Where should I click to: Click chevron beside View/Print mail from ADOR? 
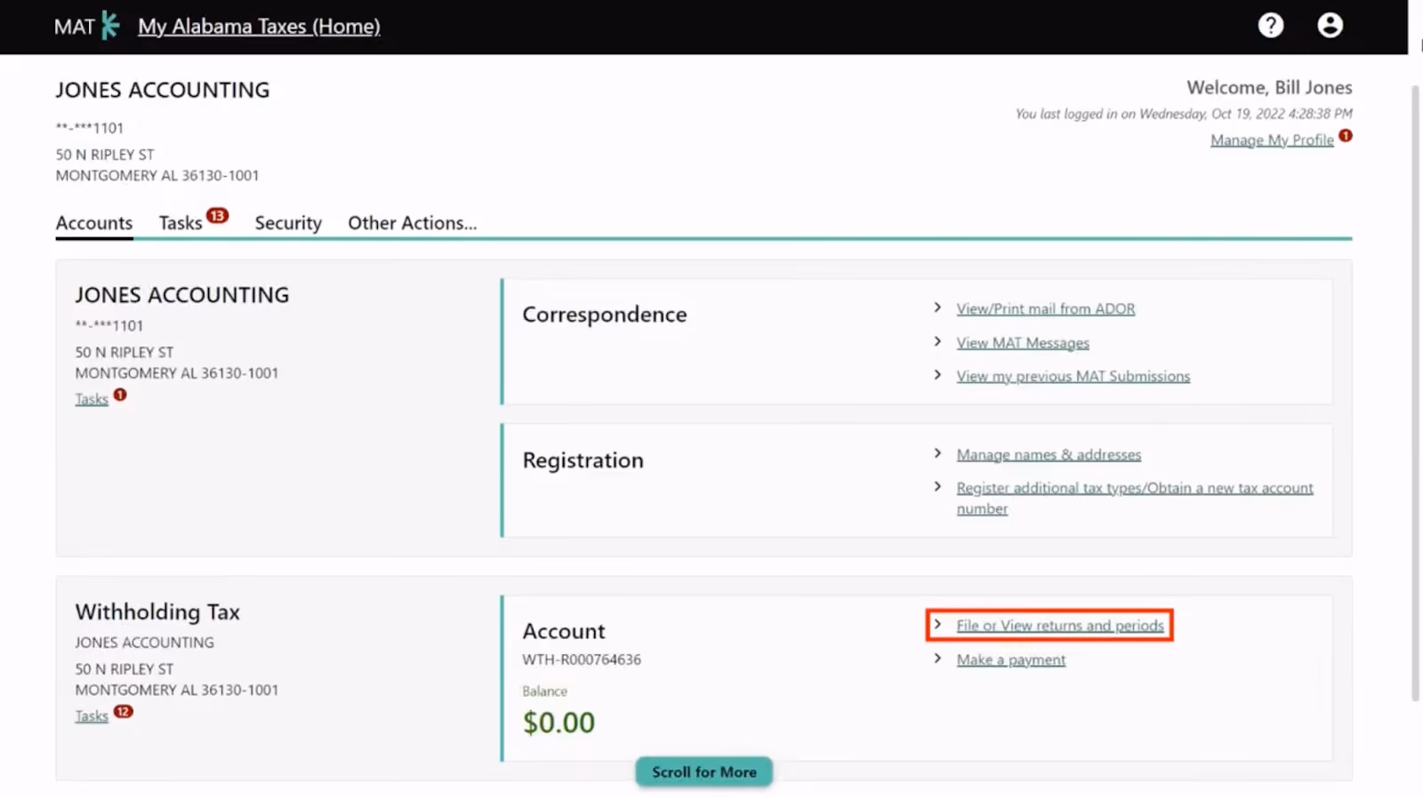937,307
